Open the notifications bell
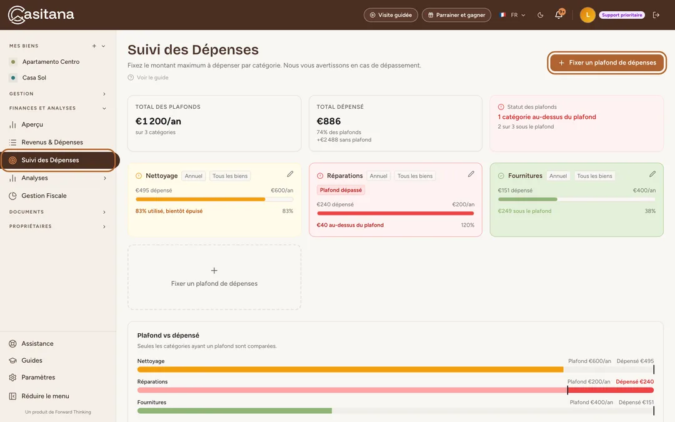Screen dimensions: 675x422 click(x=559, y=14)
